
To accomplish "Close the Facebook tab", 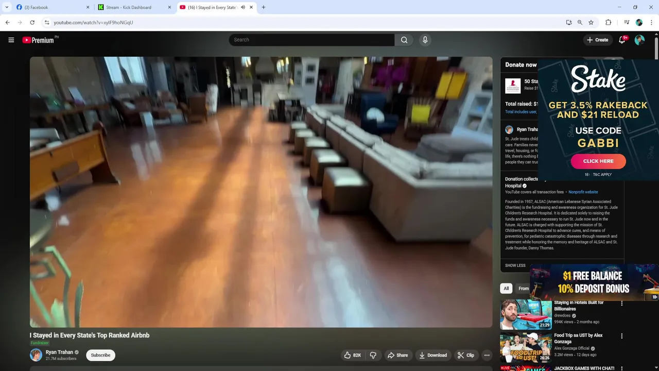I will click(88, 7).
